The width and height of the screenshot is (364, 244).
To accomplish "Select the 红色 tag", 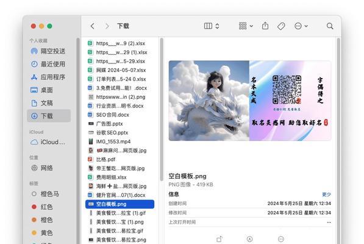I will (x=49, y=207).
